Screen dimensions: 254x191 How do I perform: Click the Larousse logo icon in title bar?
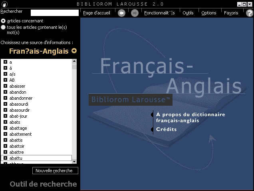coord(4,4)
